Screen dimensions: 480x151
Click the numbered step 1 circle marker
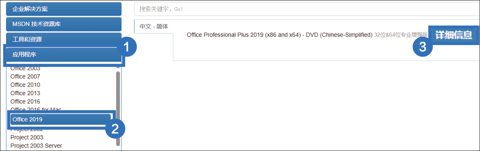pos(126,48)
